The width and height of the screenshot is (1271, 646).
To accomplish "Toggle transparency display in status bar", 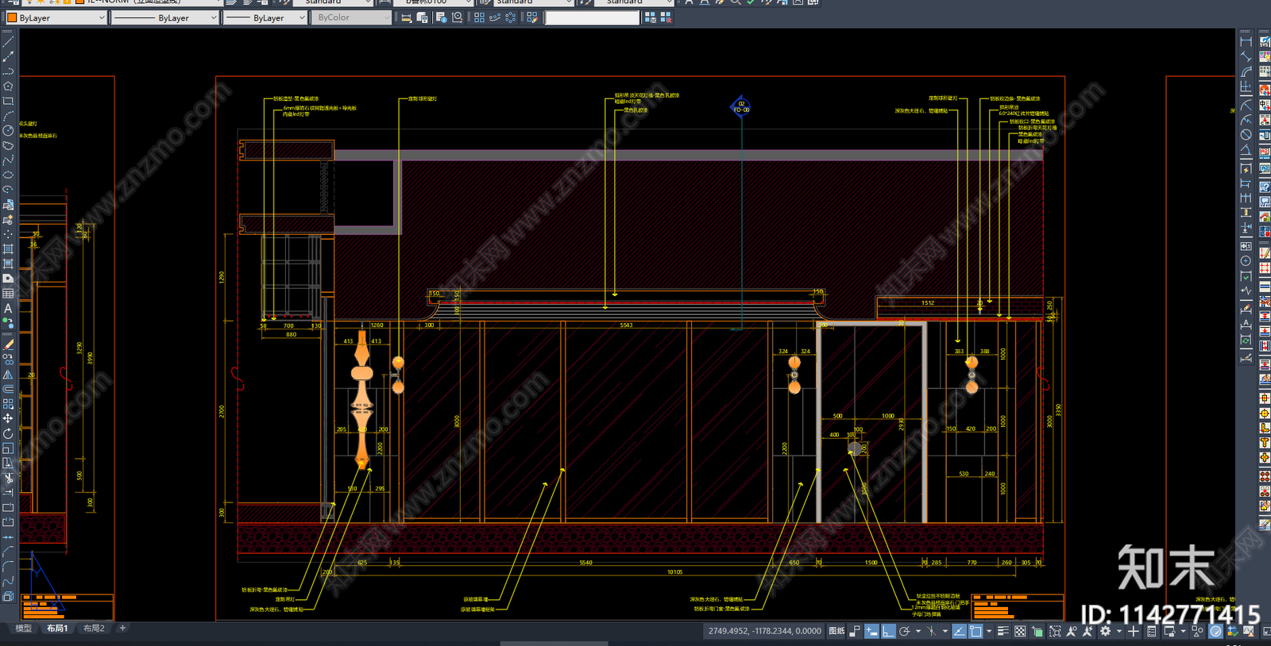I will (x=1020, y=631).
